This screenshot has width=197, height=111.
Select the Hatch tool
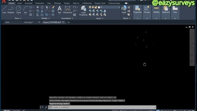pos(30,15)
